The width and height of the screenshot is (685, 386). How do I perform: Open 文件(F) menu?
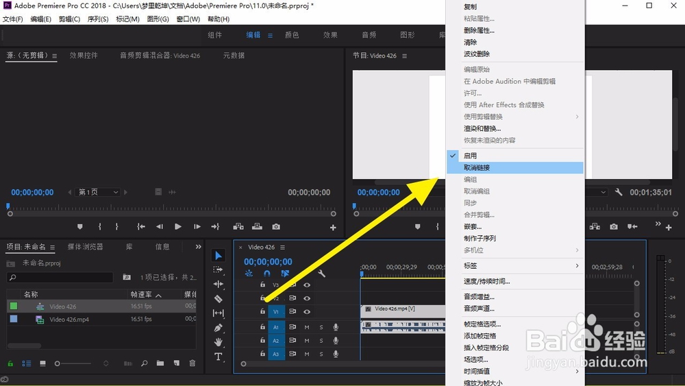[x=12, y=19]
